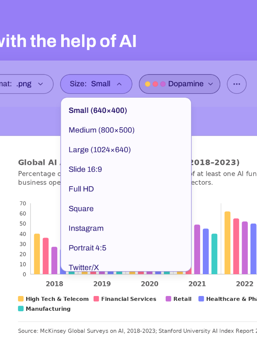
Task: Select Large (1024×640) size option
Action: 126,150
